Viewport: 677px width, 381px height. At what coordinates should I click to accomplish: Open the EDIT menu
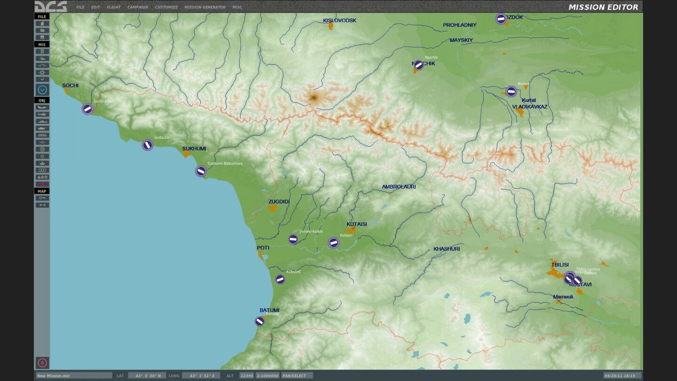point(95,7)
